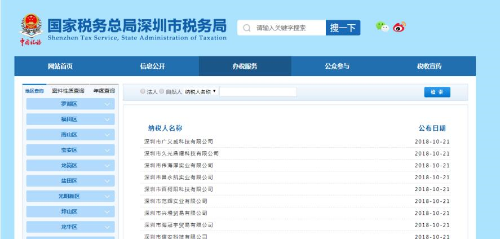Click the Weibo icon in header
Viewport: 500px width, 239px height.
[399, 26]
